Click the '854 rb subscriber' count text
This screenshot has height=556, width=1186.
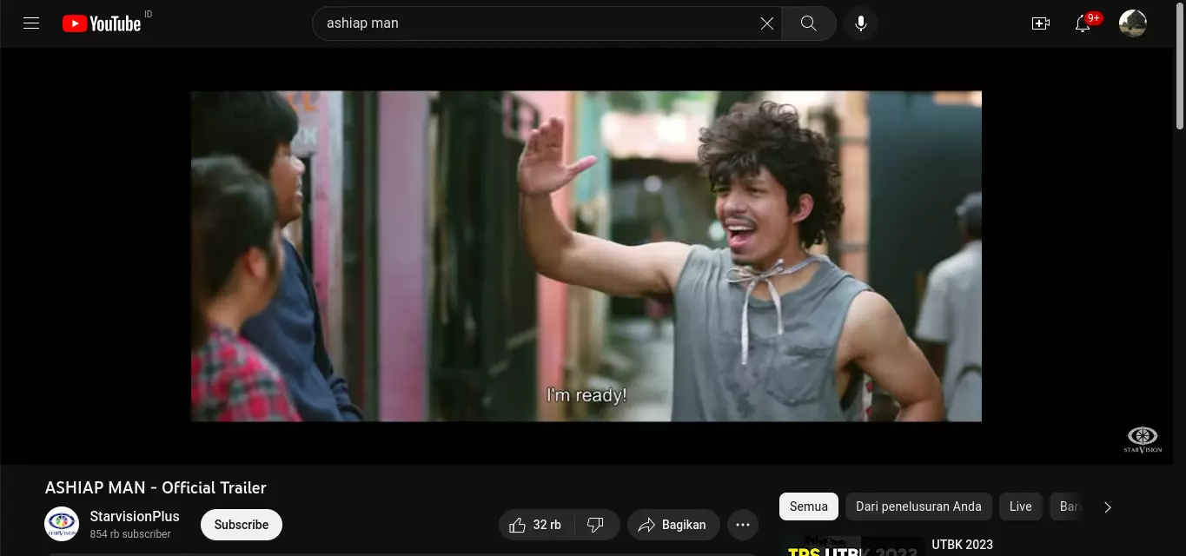(130, 534)
